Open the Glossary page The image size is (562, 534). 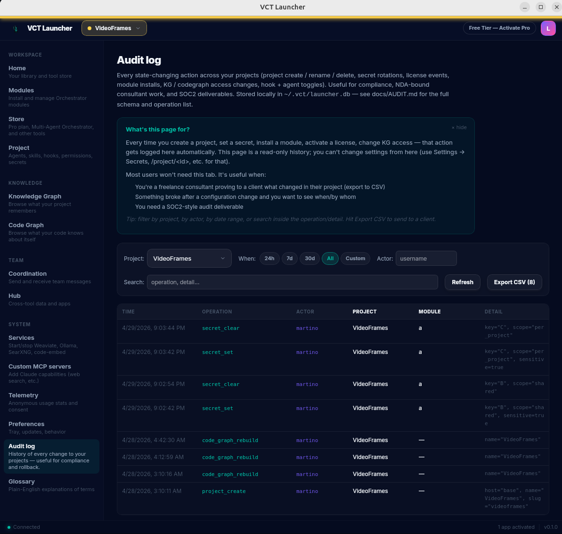click(52, 485)
